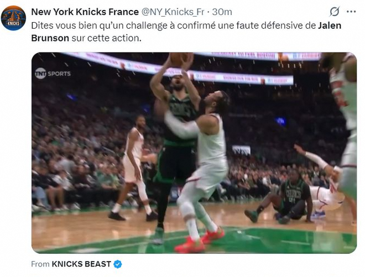Click the From label under the video
Image resolution: width=365 pixels, height=277 pixels.
[40, 264]
